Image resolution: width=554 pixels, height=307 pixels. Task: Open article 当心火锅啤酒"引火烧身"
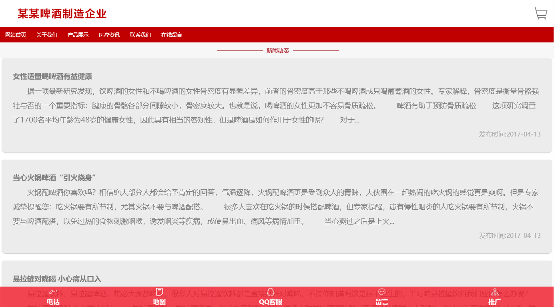[x=55, y=178]
